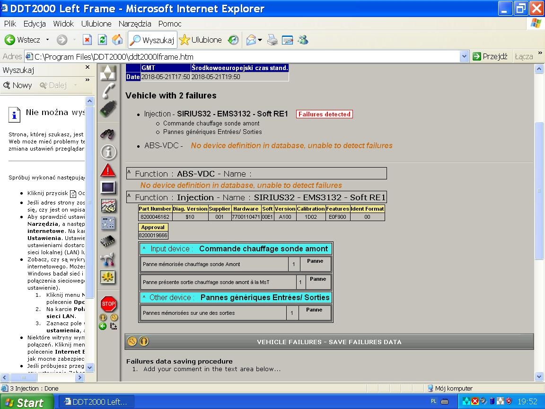Open the Ulubione menu
Viewport: 545px width, 409px height.
point(97,24)
